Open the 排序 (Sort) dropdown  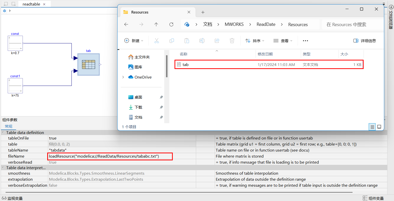tap(255, 41)
